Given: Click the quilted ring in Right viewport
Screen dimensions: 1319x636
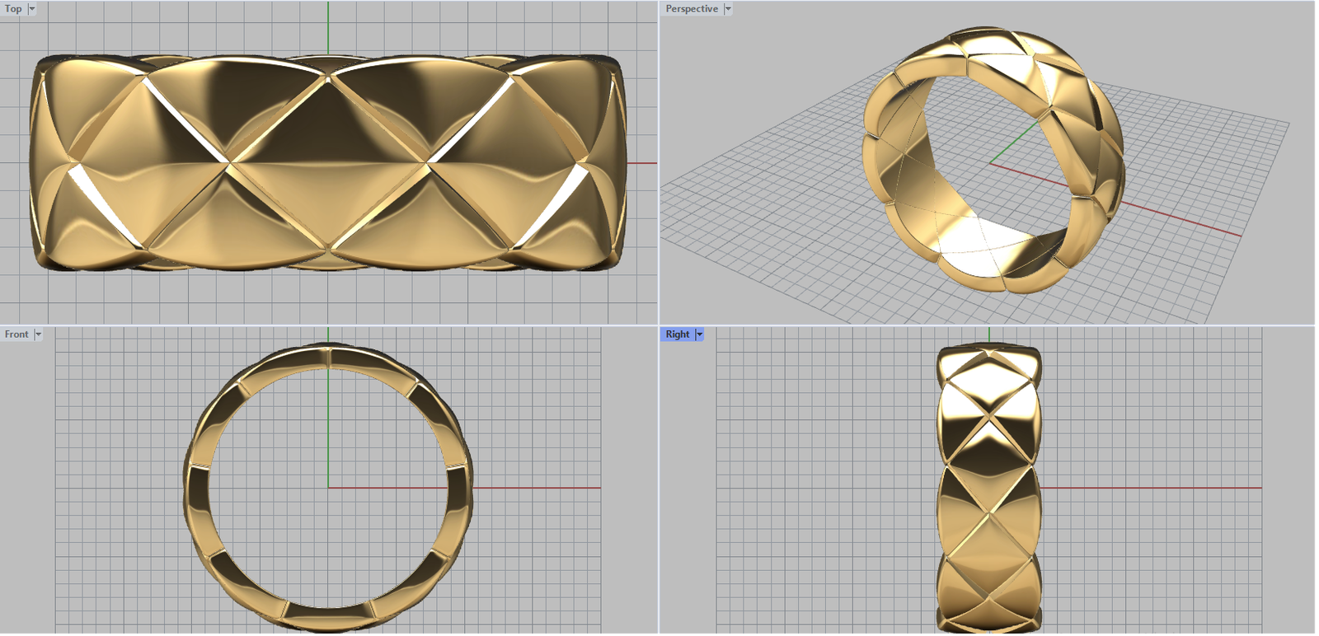Looking at the screenshot, I should tap(989, 486).
